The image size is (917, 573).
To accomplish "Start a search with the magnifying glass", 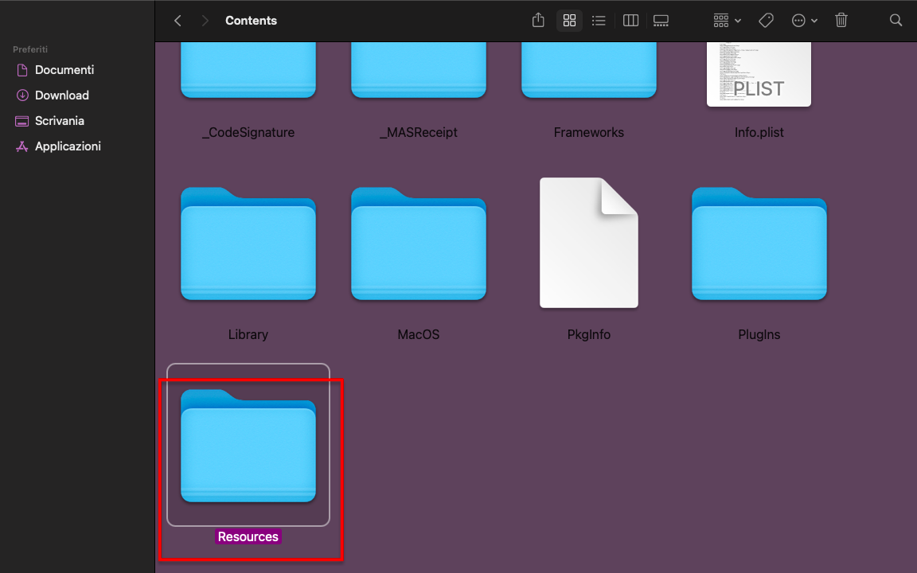I will (x=896, y=20).
